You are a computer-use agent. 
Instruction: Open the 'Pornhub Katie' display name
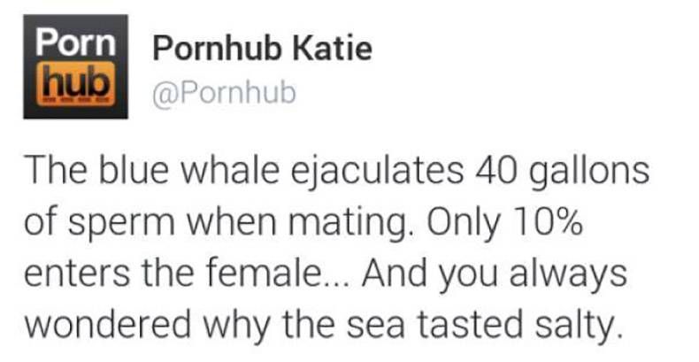point(263,48)
